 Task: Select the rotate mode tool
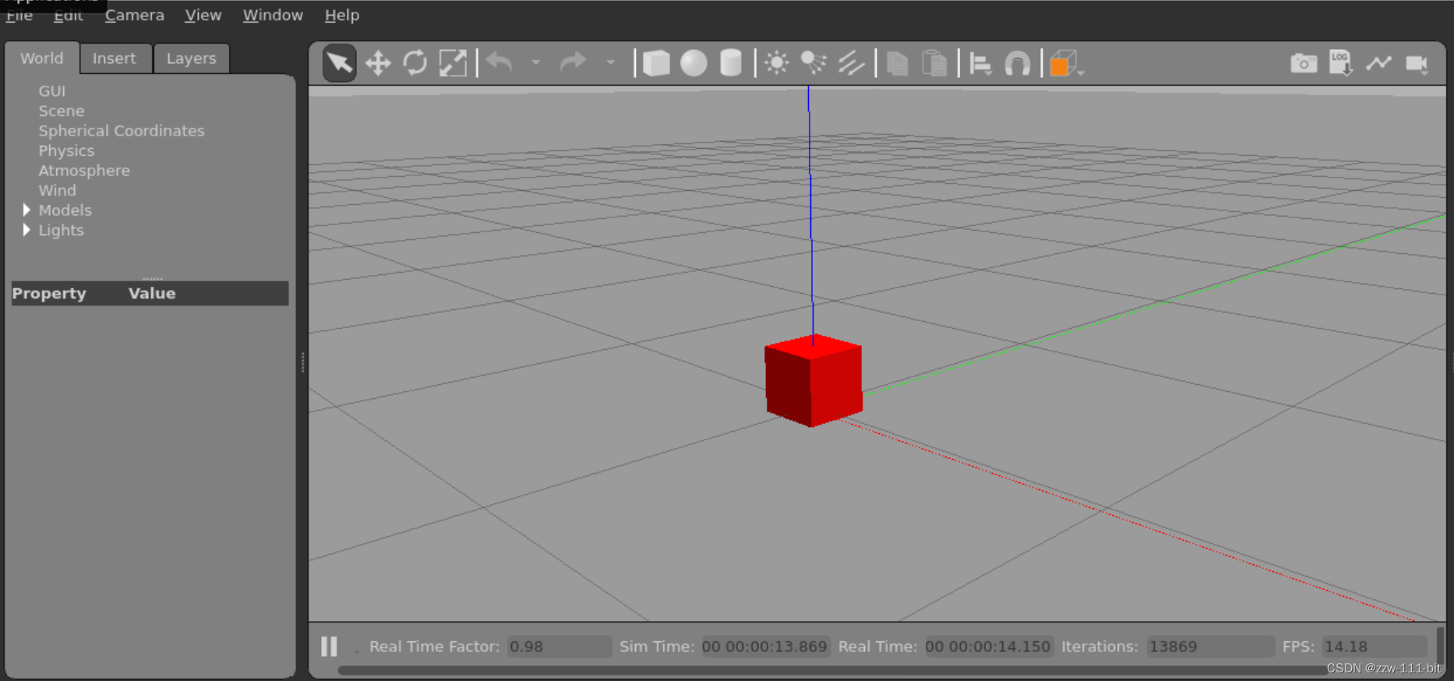click(415, 63)
